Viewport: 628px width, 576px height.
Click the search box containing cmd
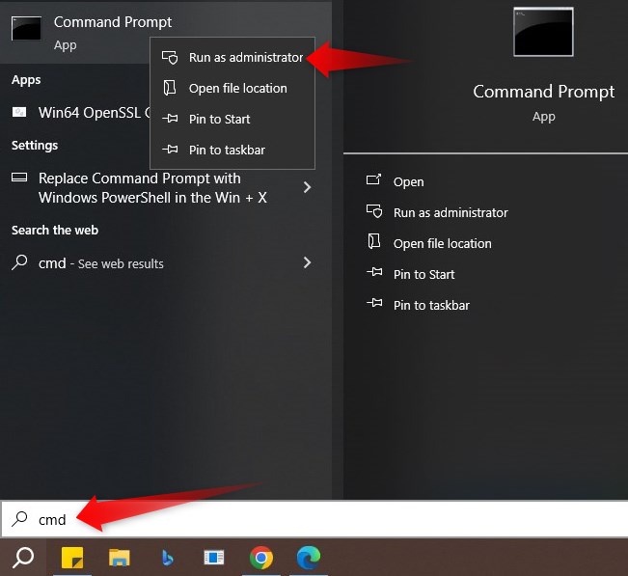(x=289, y=519)
